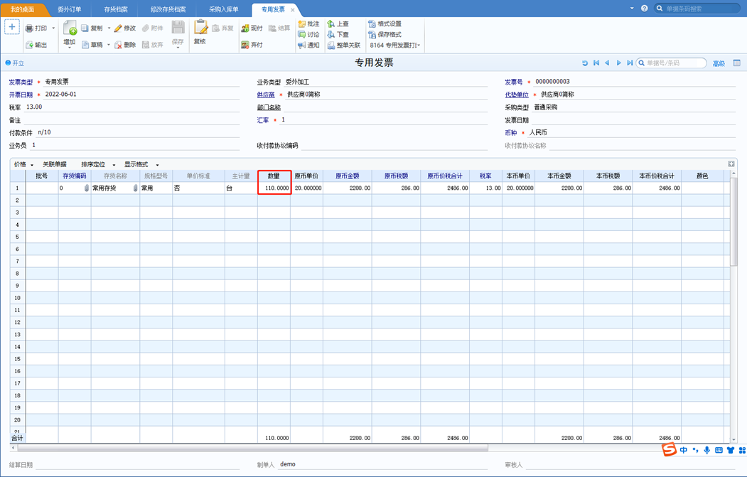Click the refresh arrow icon beside record navigation
The height and width of the screenshot is (477, 747).
point(585,63)
